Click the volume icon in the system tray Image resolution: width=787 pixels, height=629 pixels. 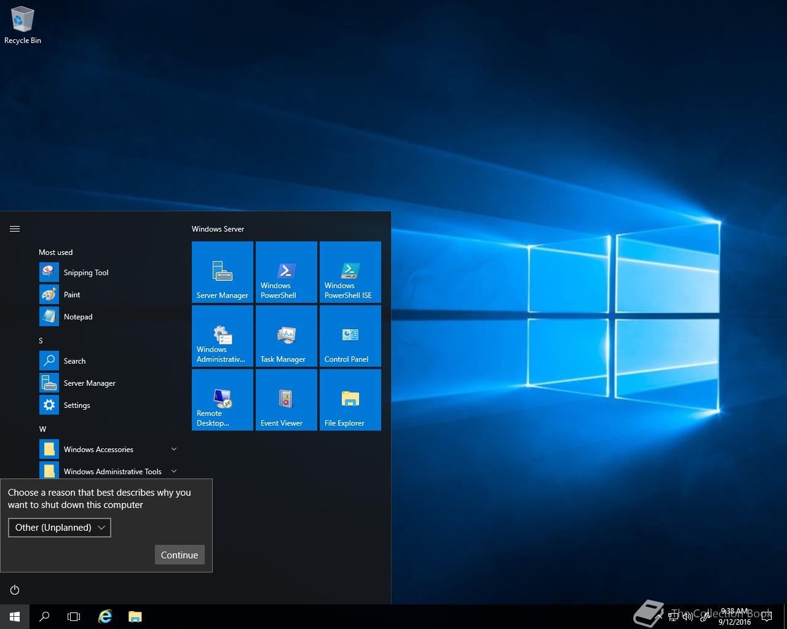tap(689, 617)
